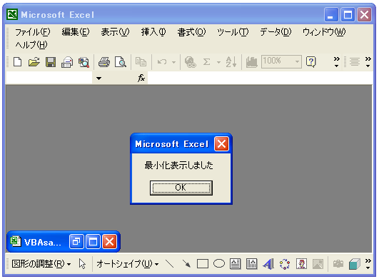Insert WordArt from the drawing toolbar

point(268,264)
